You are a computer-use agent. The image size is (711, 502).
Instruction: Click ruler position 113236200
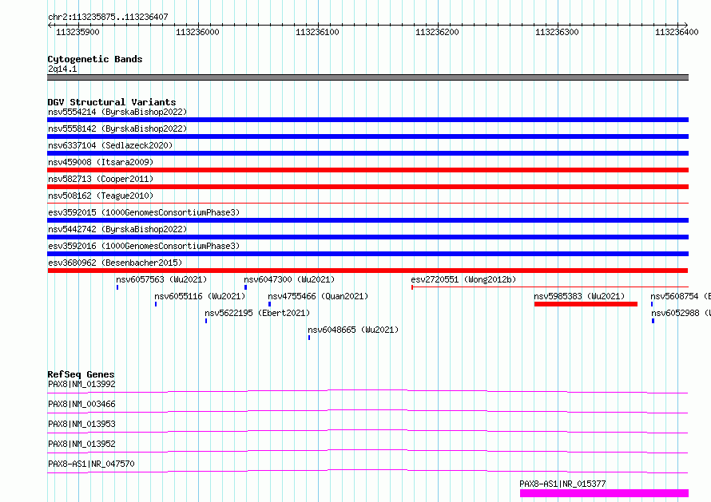pos(437,32)
